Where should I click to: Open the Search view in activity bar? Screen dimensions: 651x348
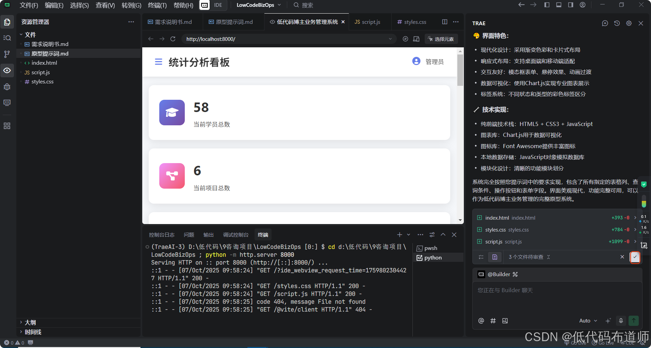tap(7, 38)
